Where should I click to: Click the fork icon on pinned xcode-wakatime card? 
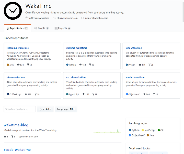[x=154, y=94]
